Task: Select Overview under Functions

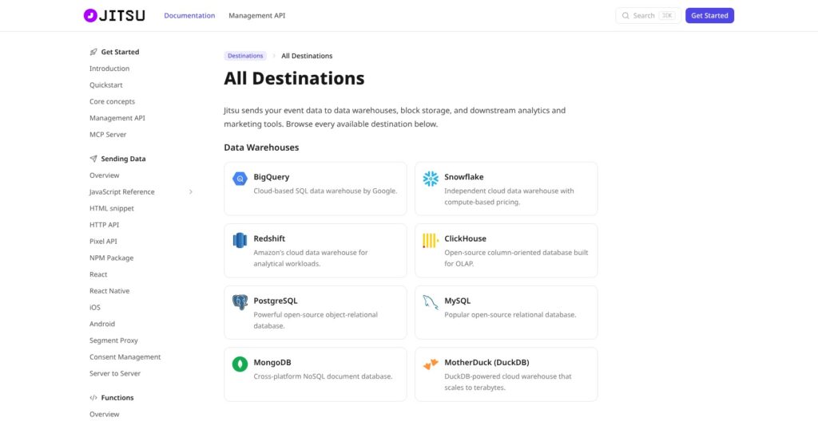Action: (x=105, y=415)
